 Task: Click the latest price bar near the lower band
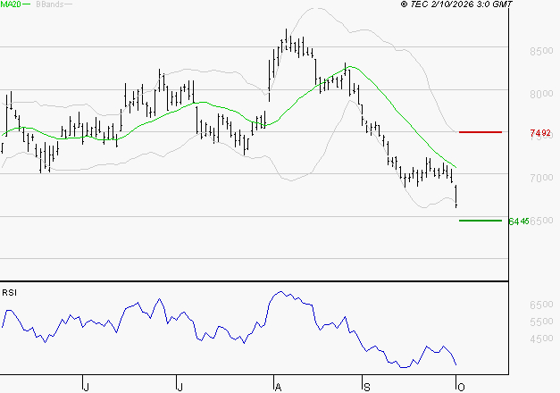click(456, 196)
